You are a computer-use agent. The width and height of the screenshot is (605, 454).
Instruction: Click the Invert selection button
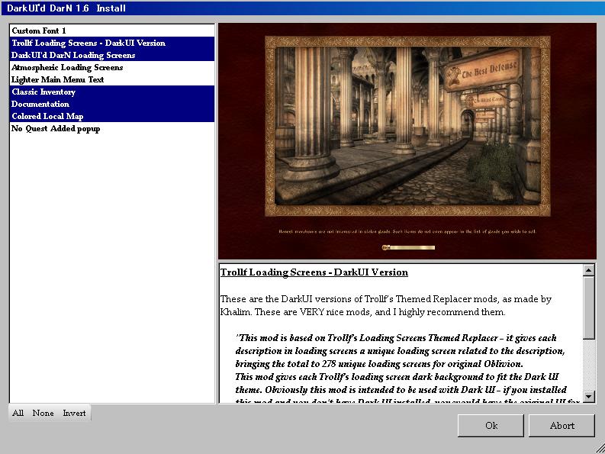[x=74, y=413]
